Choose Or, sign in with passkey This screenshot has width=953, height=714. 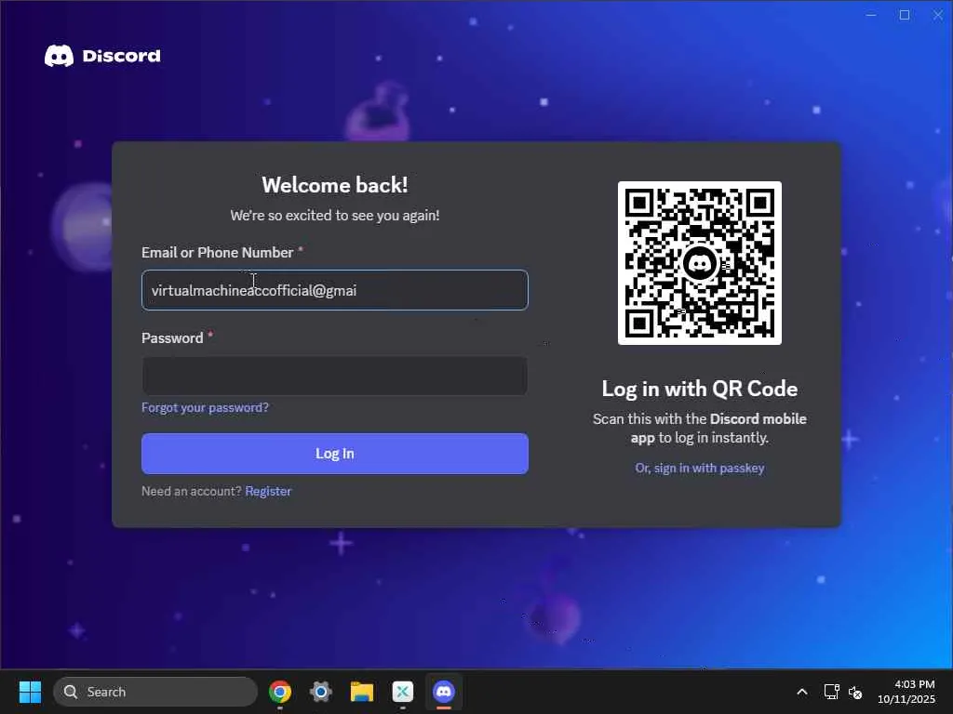coord(700,469)
